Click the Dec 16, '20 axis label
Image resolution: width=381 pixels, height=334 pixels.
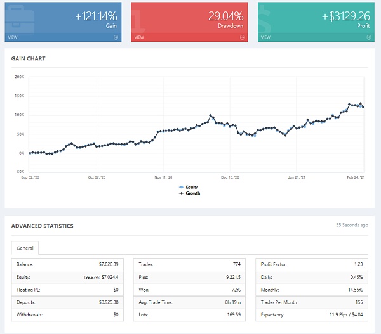(x=230, y=177)
